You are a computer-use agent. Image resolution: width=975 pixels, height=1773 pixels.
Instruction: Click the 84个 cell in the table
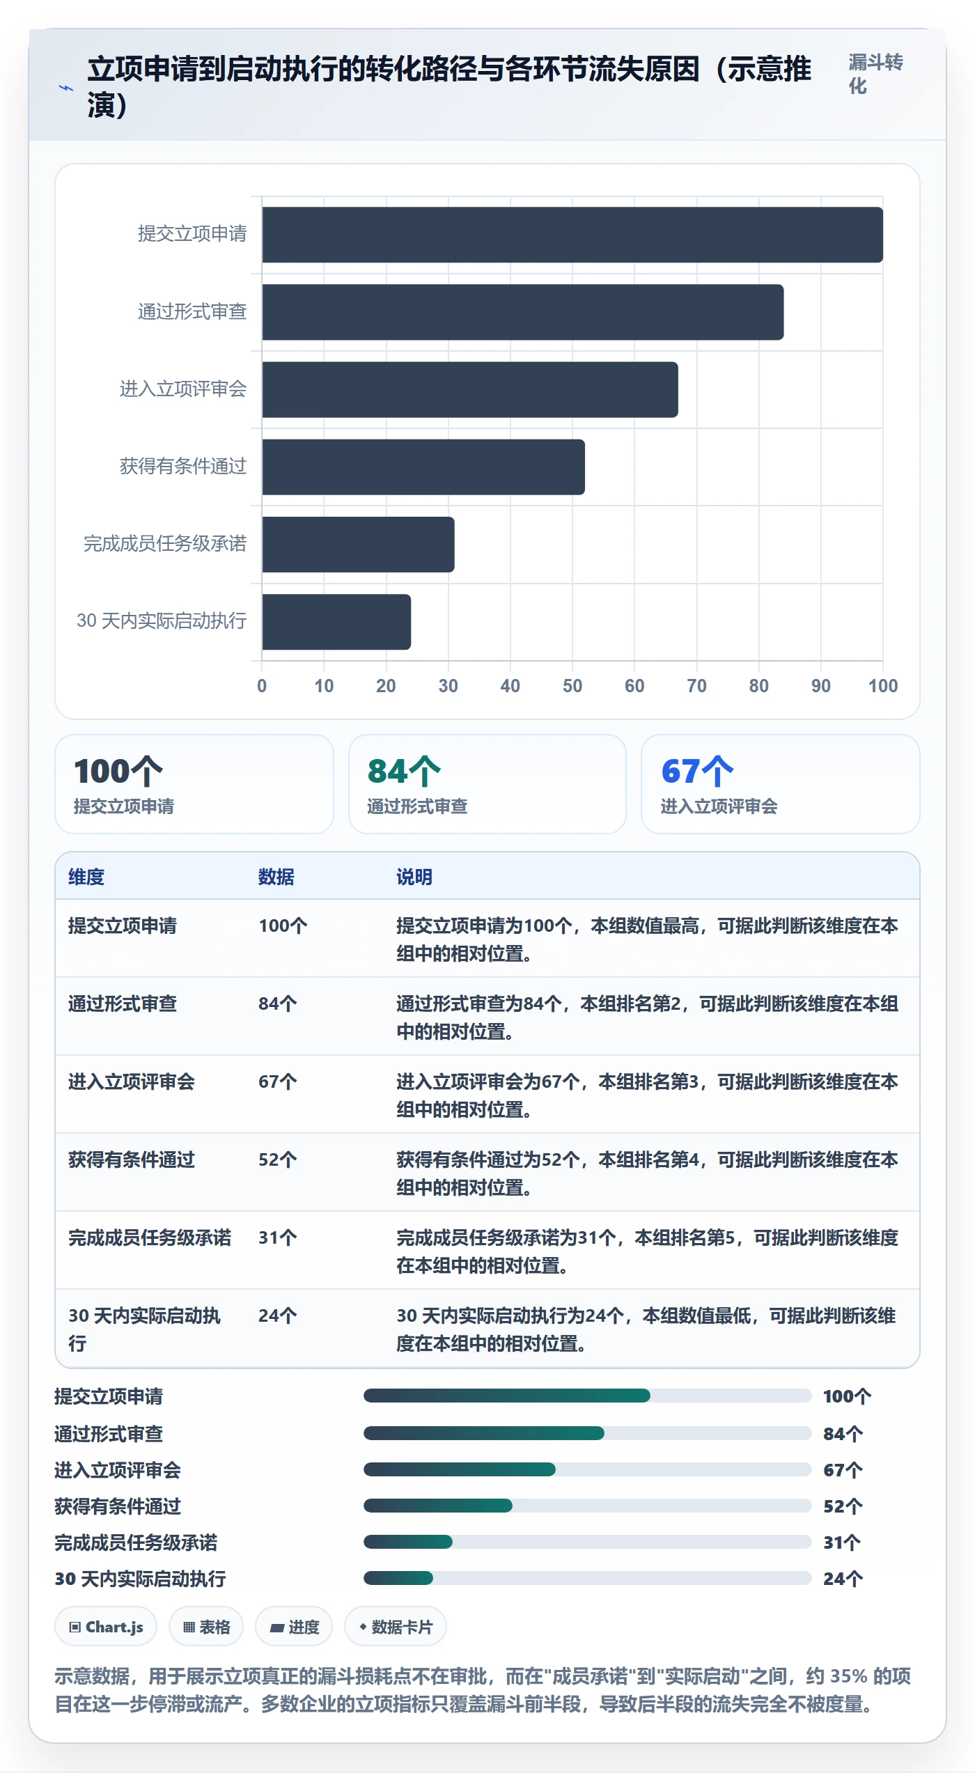[x=278, y=1003]
